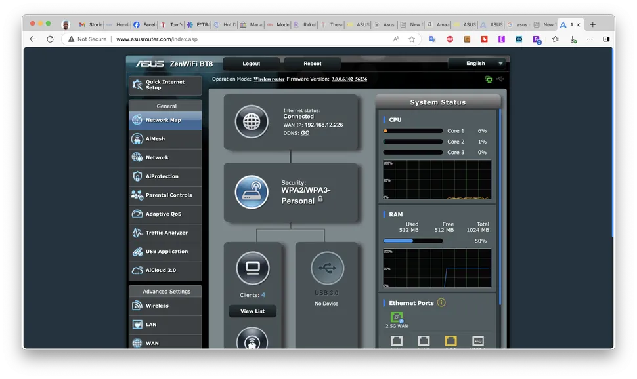This screenshot has height=379, width=637.
Task: Click the Core 2 CPU usage bar
Action: (x=413, y=142)
